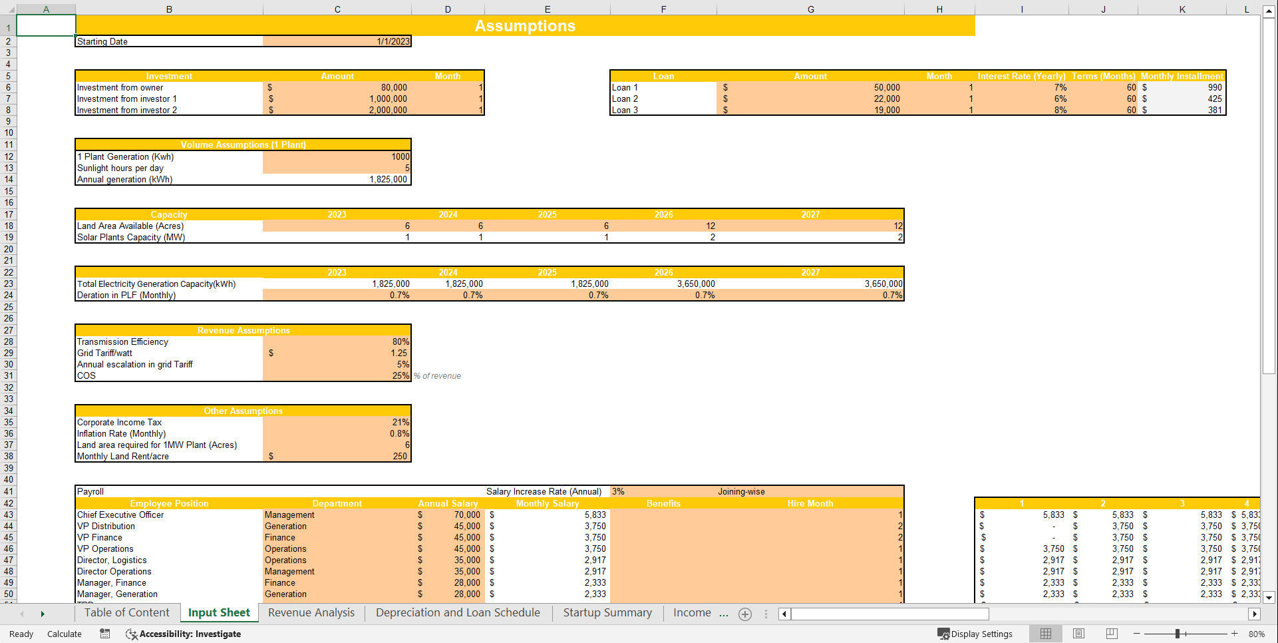Screen dimensions: 1278x643
Task: Click the right sheet navigation arrow
Action: pos(43,613)
